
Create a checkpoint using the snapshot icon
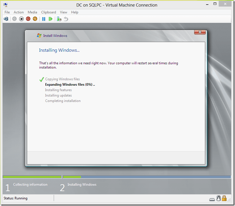[59, 19]
